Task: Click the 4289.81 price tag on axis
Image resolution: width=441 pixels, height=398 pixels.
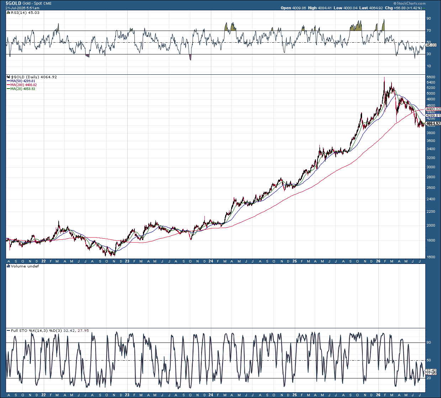Action: coord(433,115)
